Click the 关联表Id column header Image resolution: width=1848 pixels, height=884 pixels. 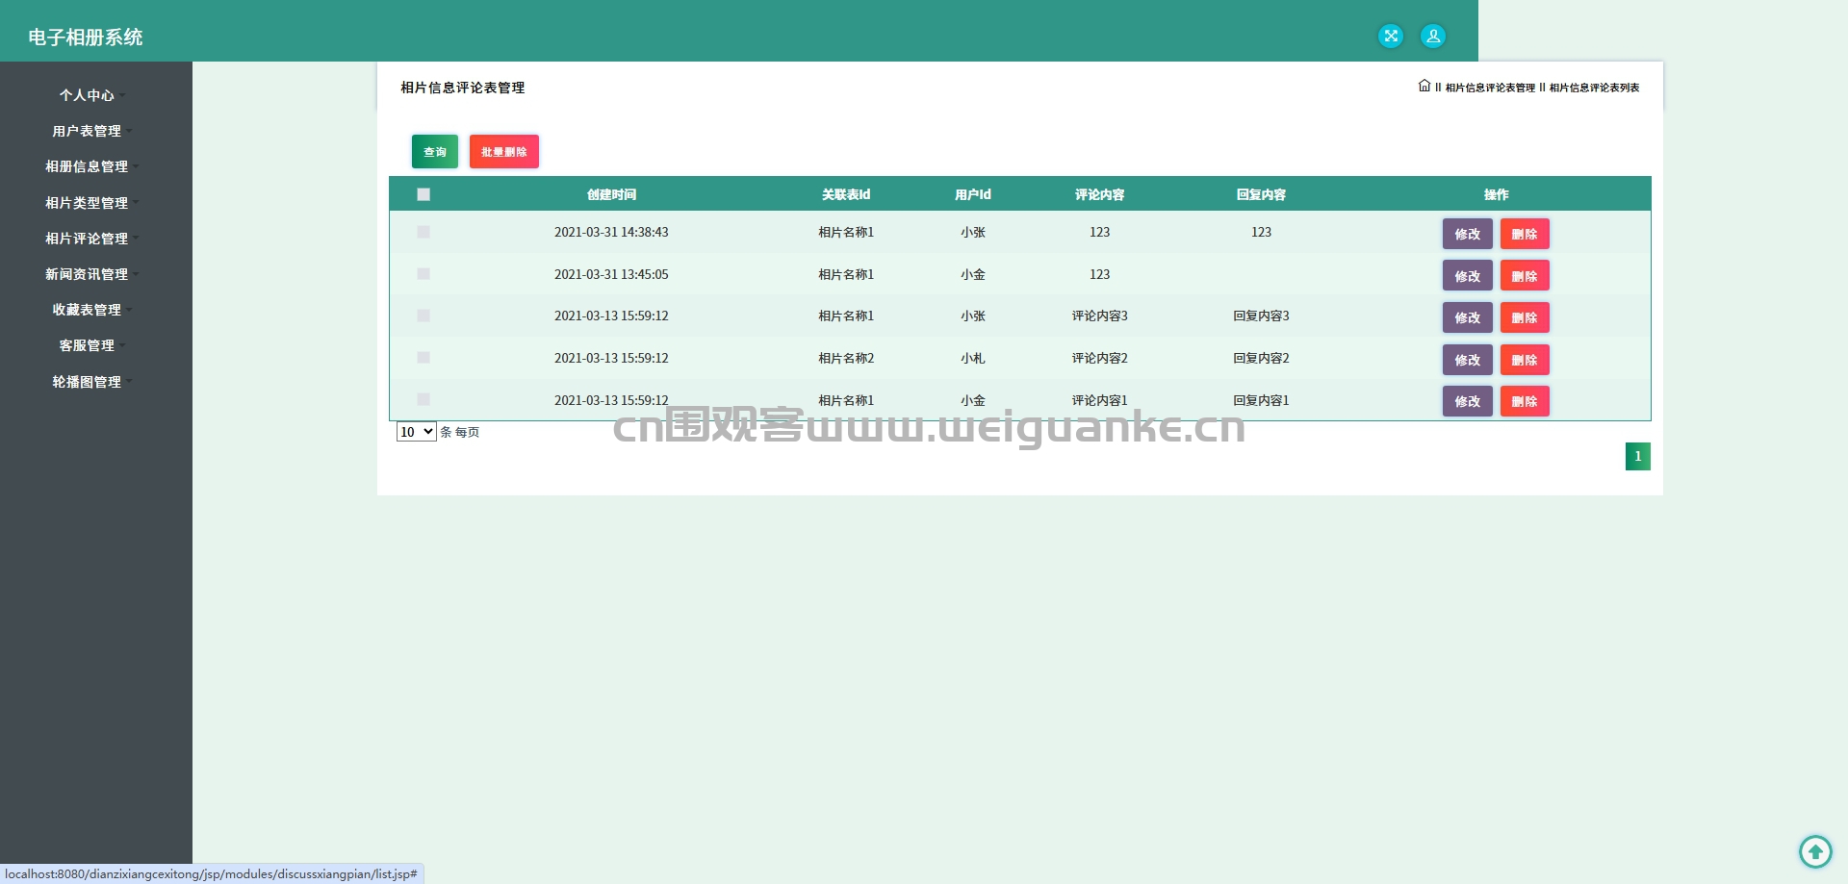point(846,194)
